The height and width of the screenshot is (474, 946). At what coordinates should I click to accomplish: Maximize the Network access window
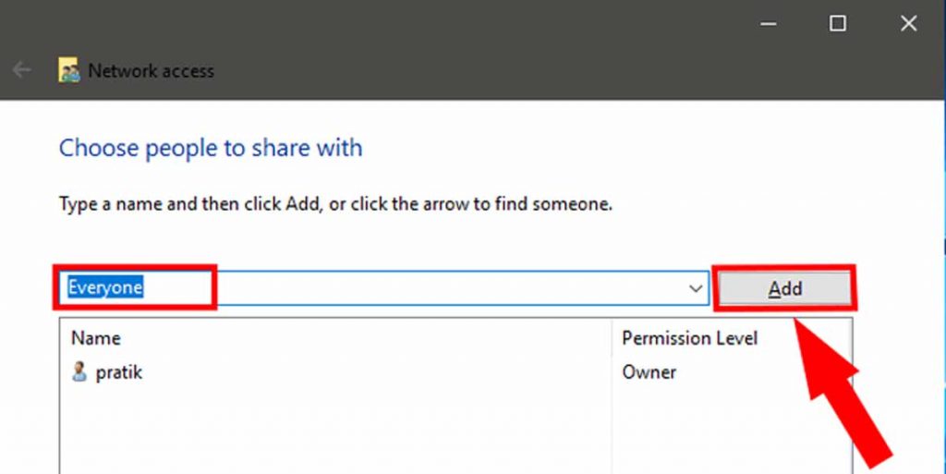pyautogui.click(x=837, y=23)
